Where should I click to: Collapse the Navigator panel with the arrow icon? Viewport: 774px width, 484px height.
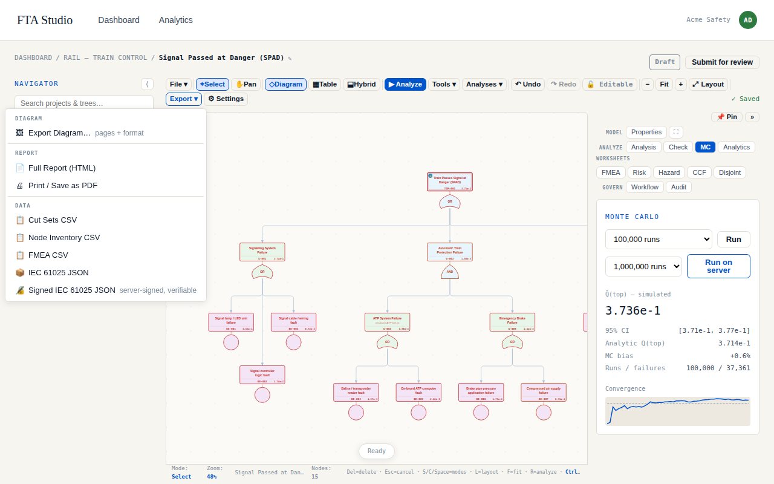pos(147,84)
